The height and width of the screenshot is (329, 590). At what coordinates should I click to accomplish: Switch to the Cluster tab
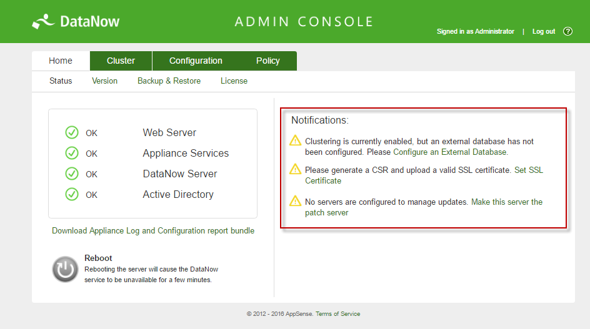pos(121,61)
